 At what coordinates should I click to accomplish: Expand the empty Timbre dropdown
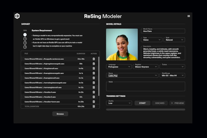pos(172,67)
